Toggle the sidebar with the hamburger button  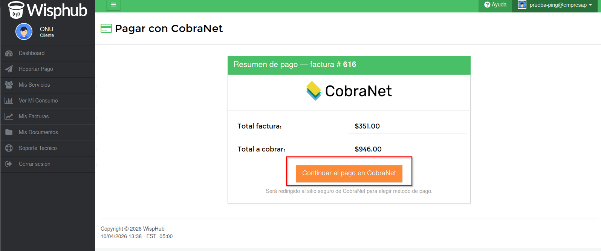click(x=113, y=5)
